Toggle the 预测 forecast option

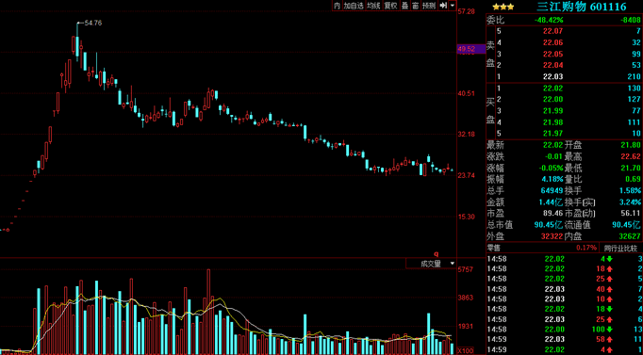429,6
